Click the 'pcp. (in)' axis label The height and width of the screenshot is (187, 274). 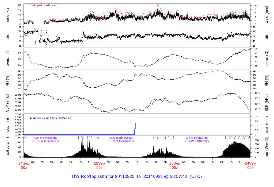pos(7,125)
